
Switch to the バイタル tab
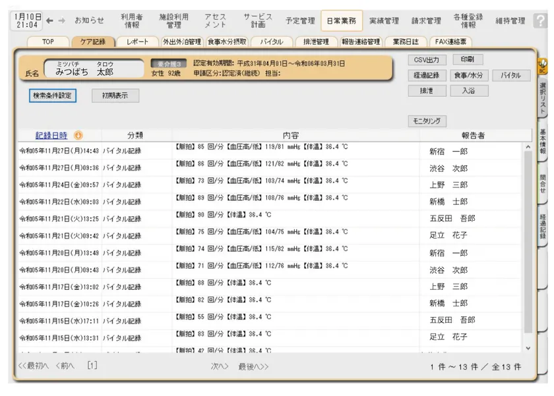271,42
